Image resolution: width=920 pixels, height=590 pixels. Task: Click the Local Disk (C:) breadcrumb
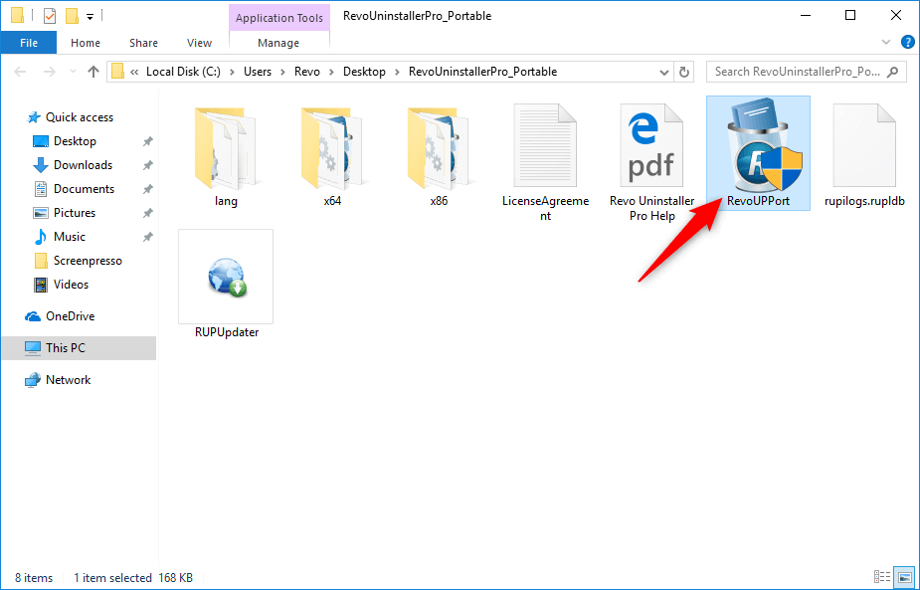[x=184, y=72]
